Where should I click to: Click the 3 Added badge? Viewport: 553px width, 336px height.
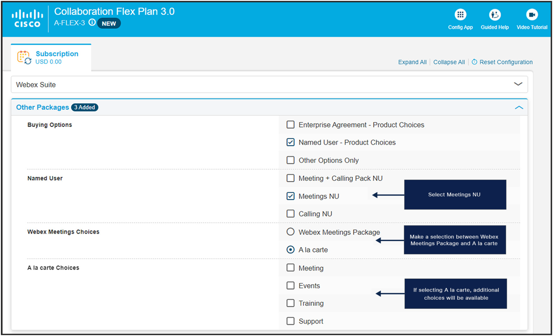(x=85, y=107)
